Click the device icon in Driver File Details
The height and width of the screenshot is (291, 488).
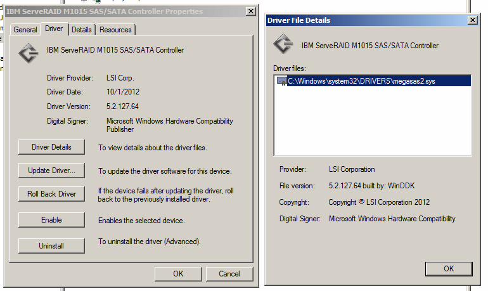tap(283, 44)
